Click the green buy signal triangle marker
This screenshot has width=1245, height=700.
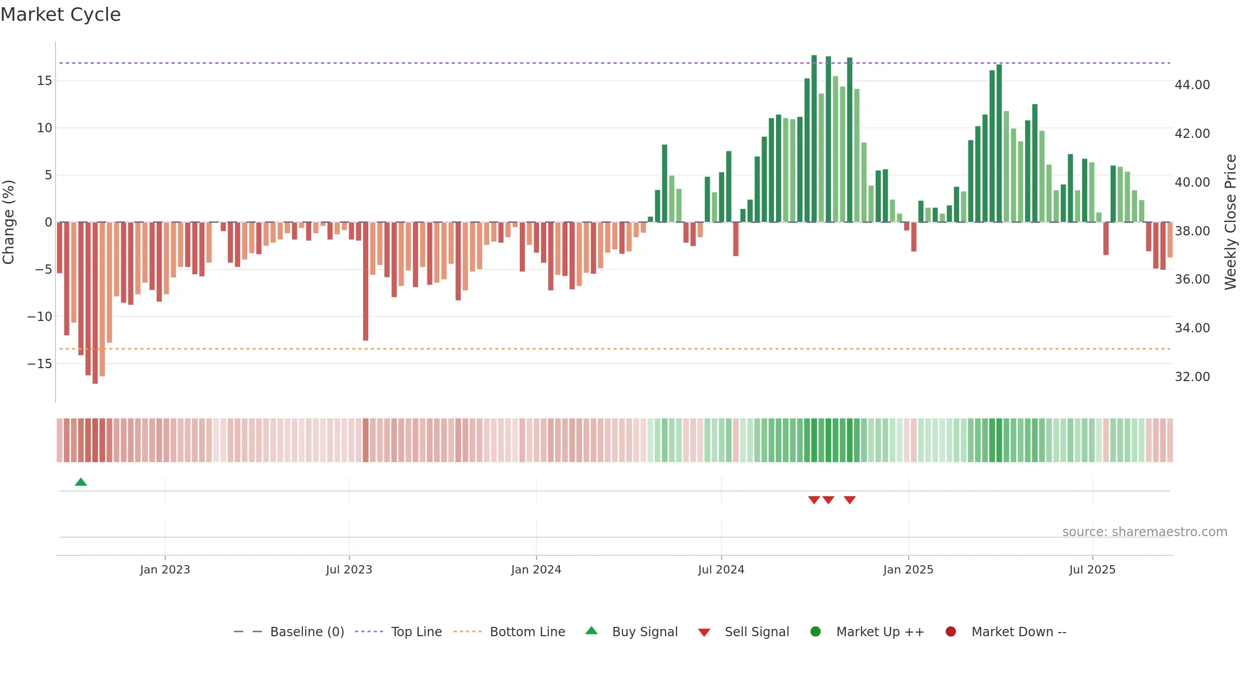(x=81, y=482)
